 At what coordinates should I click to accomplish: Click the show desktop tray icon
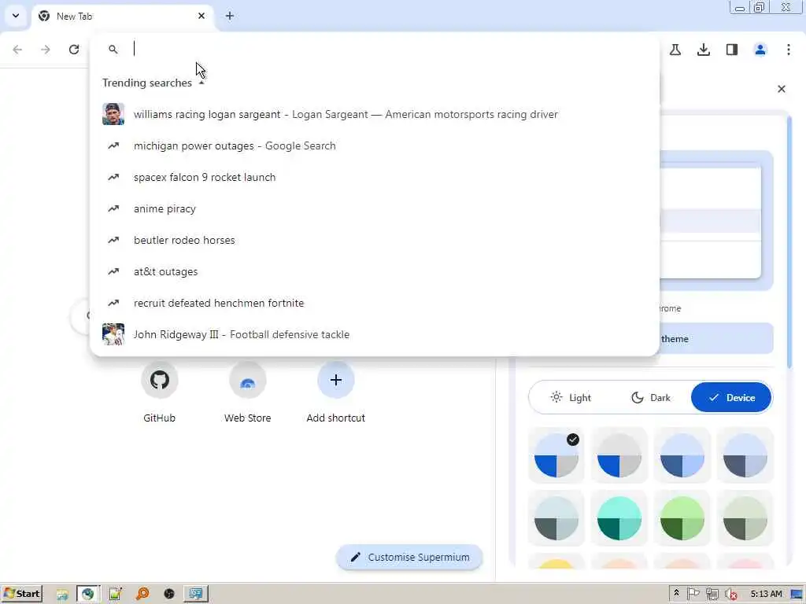point(797,595)
